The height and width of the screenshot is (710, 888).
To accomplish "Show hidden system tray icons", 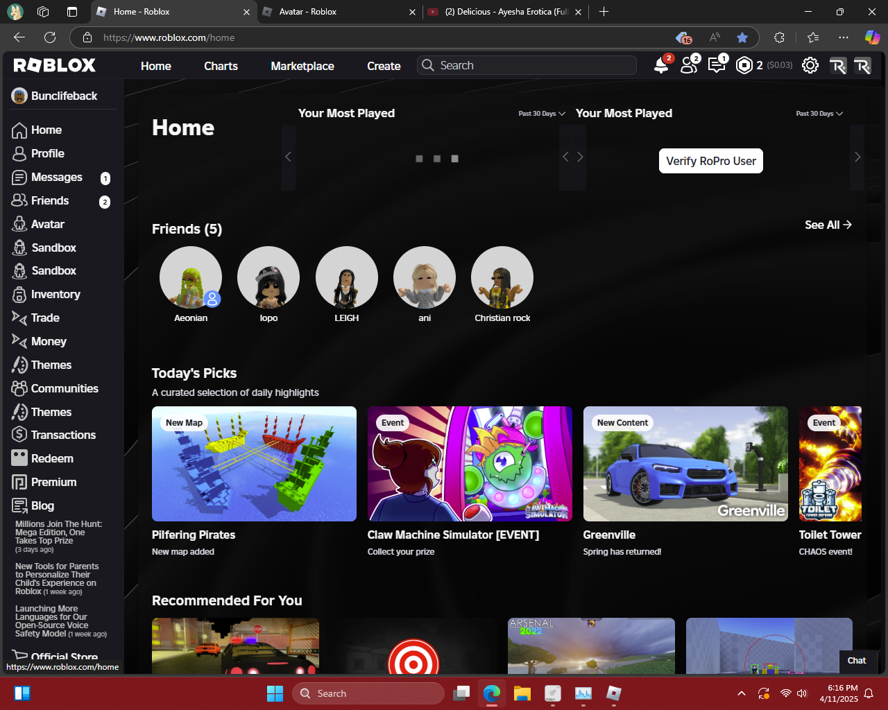I will pyautogui.click(x=741, y=693).
